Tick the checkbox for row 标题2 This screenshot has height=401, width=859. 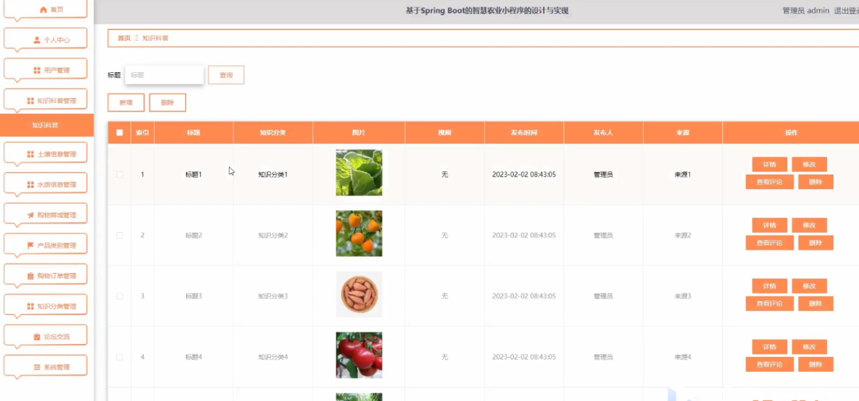(119, 235)
